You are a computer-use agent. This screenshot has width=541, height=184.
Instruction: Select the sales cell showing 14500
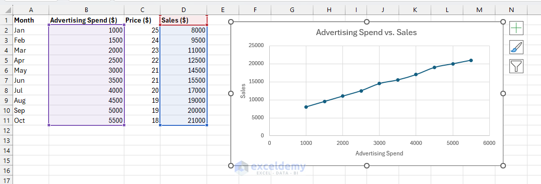pos(184,70)
